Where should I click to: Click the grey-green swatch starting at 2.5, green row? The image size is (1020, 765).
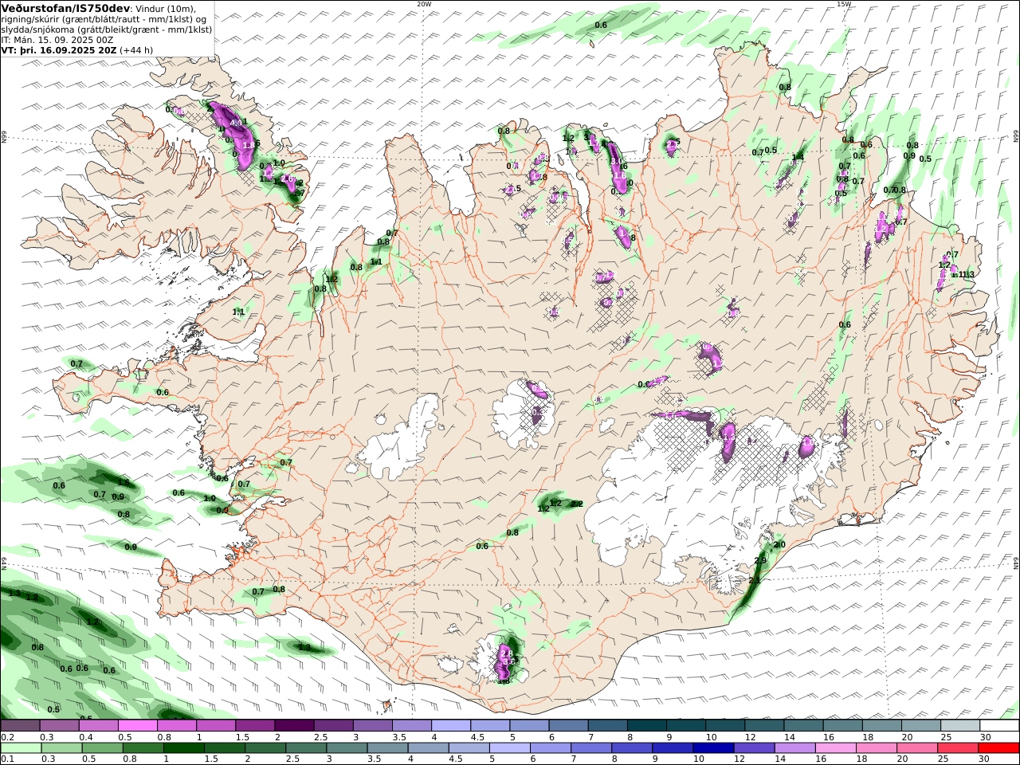[x=305, y=748]
